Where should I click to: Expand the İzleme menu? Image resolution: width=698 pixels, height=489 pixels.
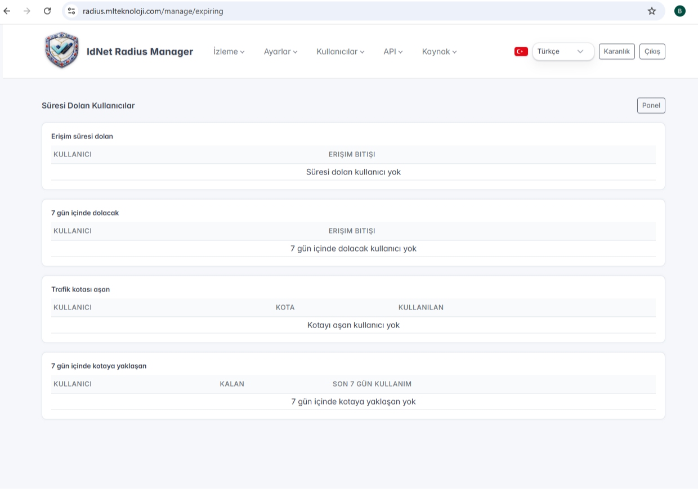[x=229, y=52]
